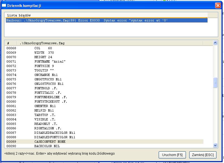Select line 00085 READONLY .T.
This screenshot has height=163, width=224.
coord(46,124)
